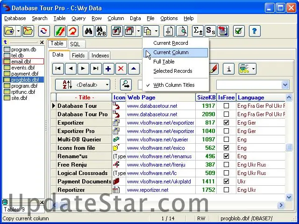The image size is (299, 224).
Task: Click the page with magnifier preview icon
Action: click(182, 31)
